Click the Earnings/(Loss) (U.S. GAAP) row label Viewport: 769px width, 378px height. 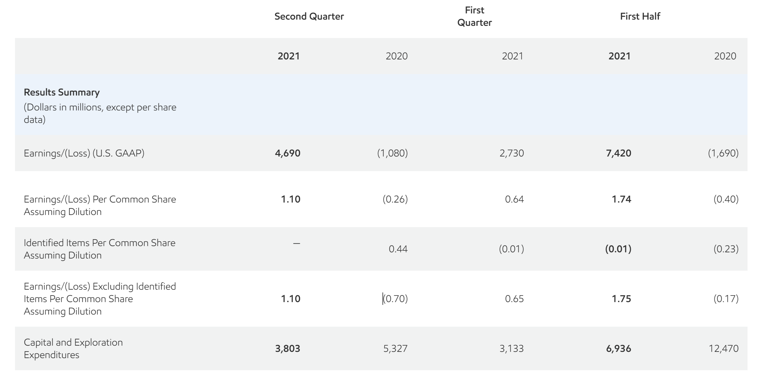tap(84, 153)
